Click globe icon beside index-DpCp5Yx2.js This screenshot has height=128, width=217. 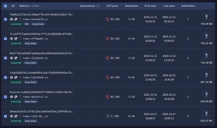(x=16, y=97)
